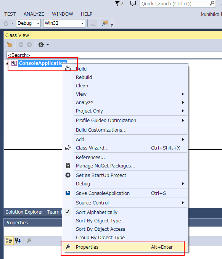Click the Save floppy disk icon

click(x=68, y=193)
